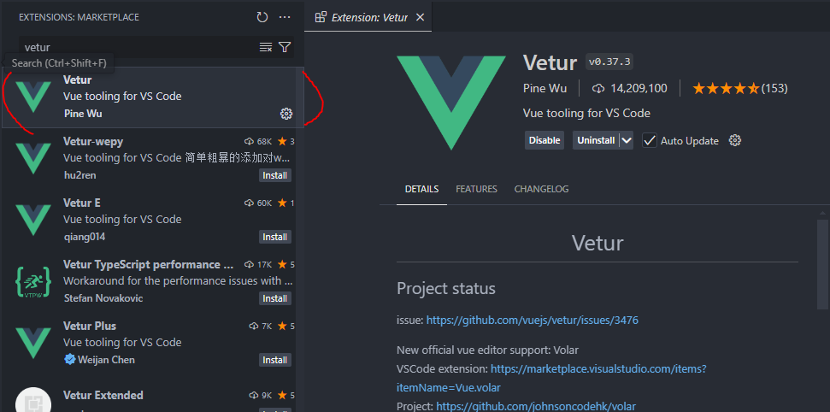
Task: Click the star rating for Vetur
Action: tap(727, 88)
